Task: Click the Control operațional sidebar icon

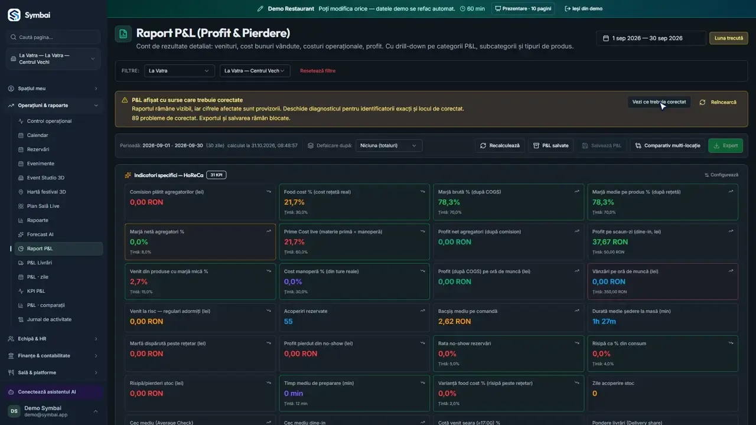Action: pyautogui.click(x=21, y=121)
